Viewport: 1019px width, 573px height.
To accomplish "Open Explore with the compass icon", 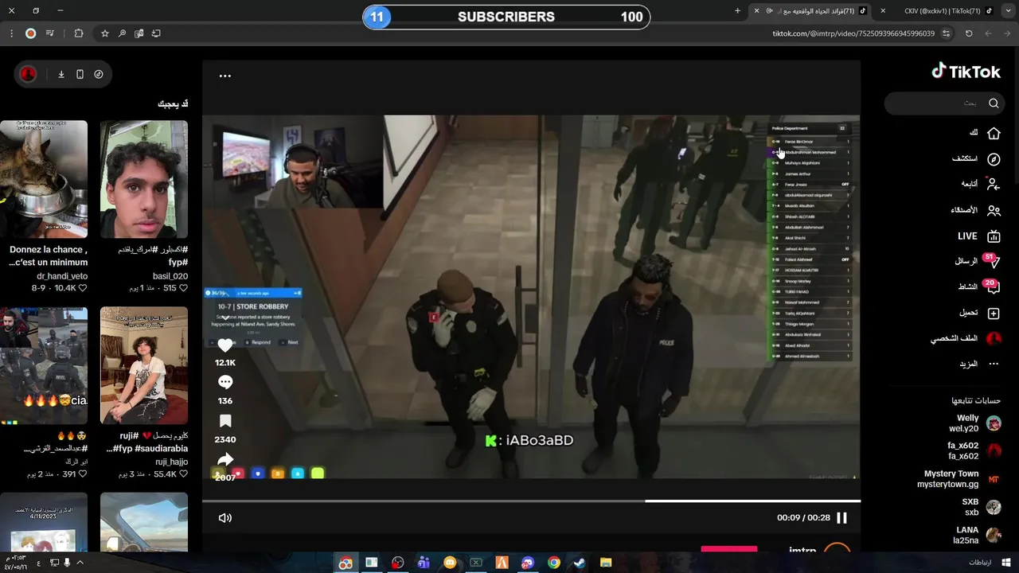I will (994, 159).
